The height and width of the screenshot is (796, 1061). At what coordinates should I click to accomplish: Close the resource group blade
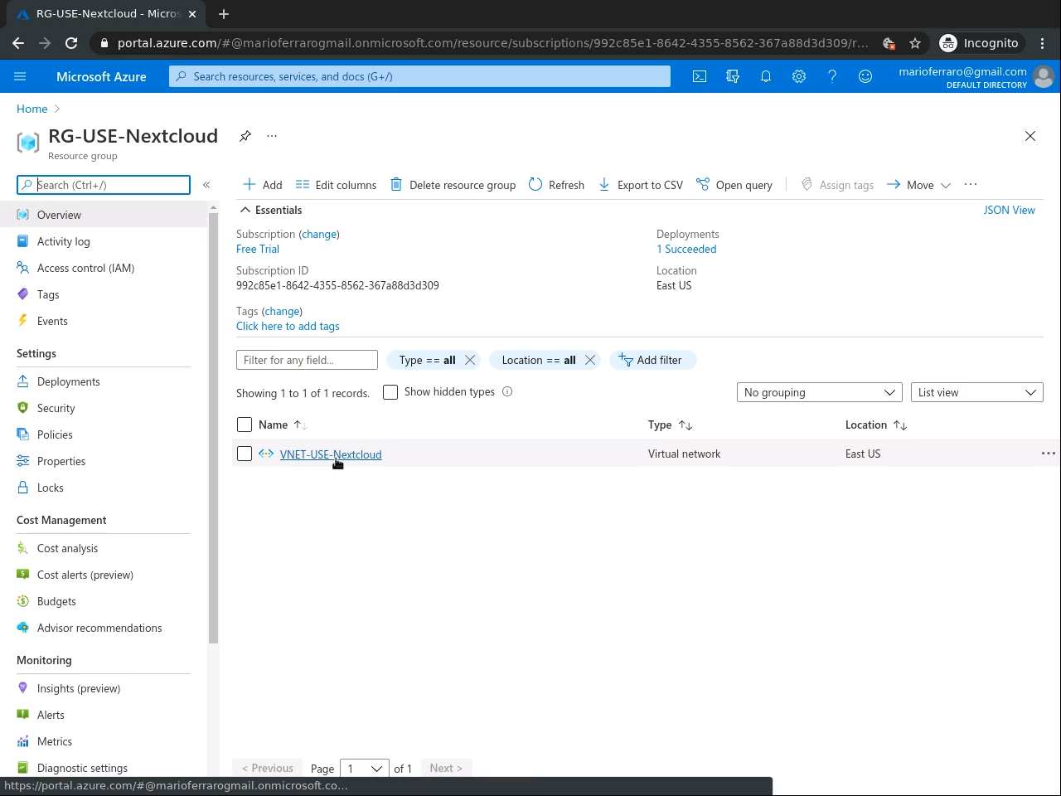coord(1030,136)
